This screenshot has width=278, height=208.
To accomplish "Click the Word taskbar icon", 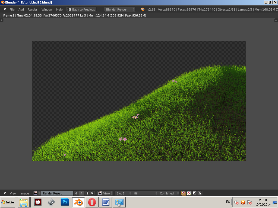I will coord(105,202).
